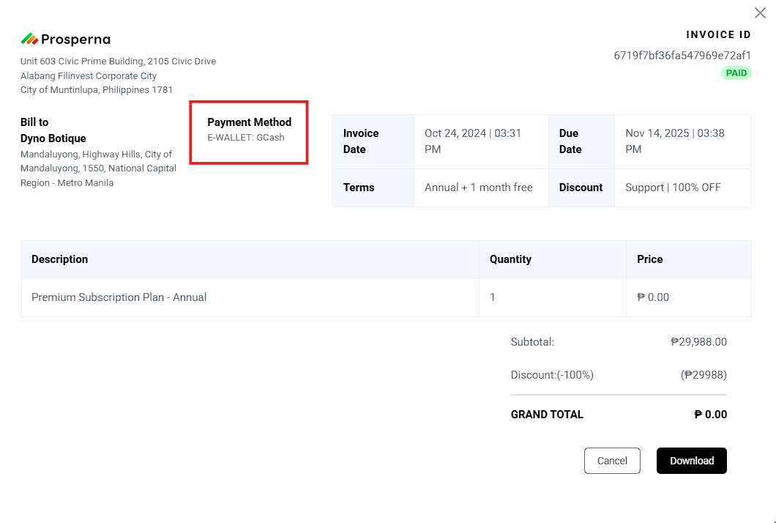Click the Grand Total amount ₱ 0.00

tap(710, 415)
